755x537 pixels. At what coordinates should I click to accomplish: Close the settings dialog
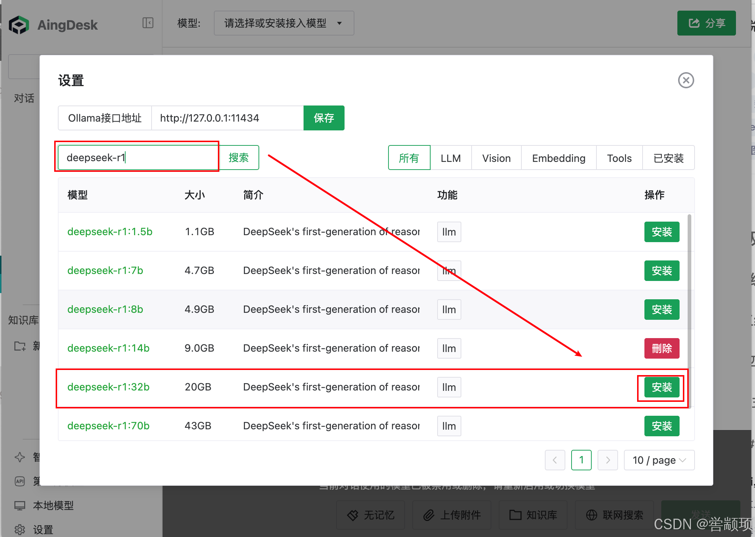tap(685, 80)
